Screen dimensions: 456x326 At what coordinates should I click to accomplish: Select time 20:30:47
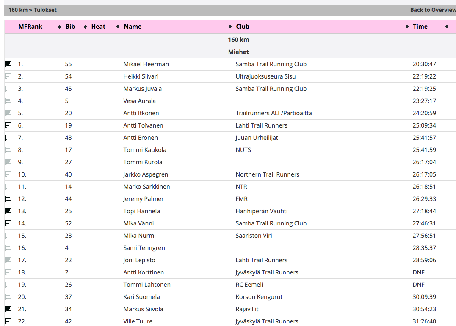pyautogui.click(x=424, y=64)
